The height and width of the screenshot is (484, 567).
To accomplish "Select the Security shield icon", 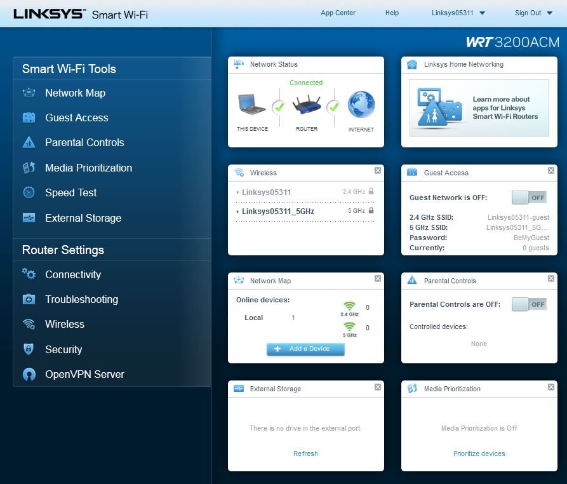I will (29, 349).
